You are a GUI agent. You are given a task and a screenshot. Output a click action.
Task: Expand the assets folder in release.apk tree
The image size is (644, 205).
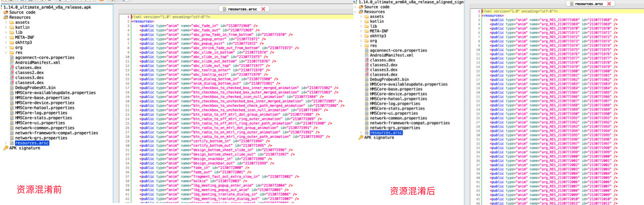pyautogui.click(x=6, y=22)
